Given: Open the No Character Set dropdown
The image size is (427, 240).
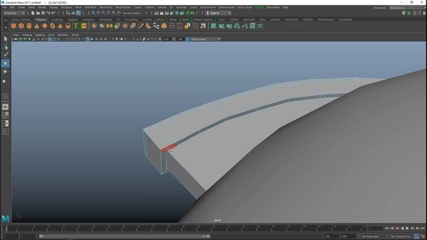Looking at the screenshot, I should pyautogui.click(x=400, y=236).
